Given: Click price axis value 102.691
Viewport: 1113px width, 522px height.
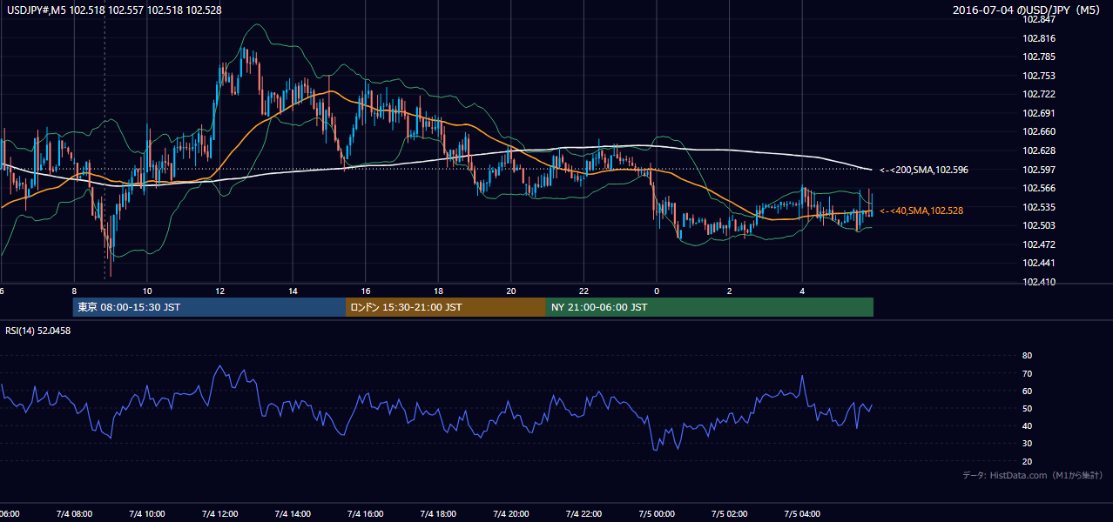Looking at the screenshot, I should tap(1039, 113).
